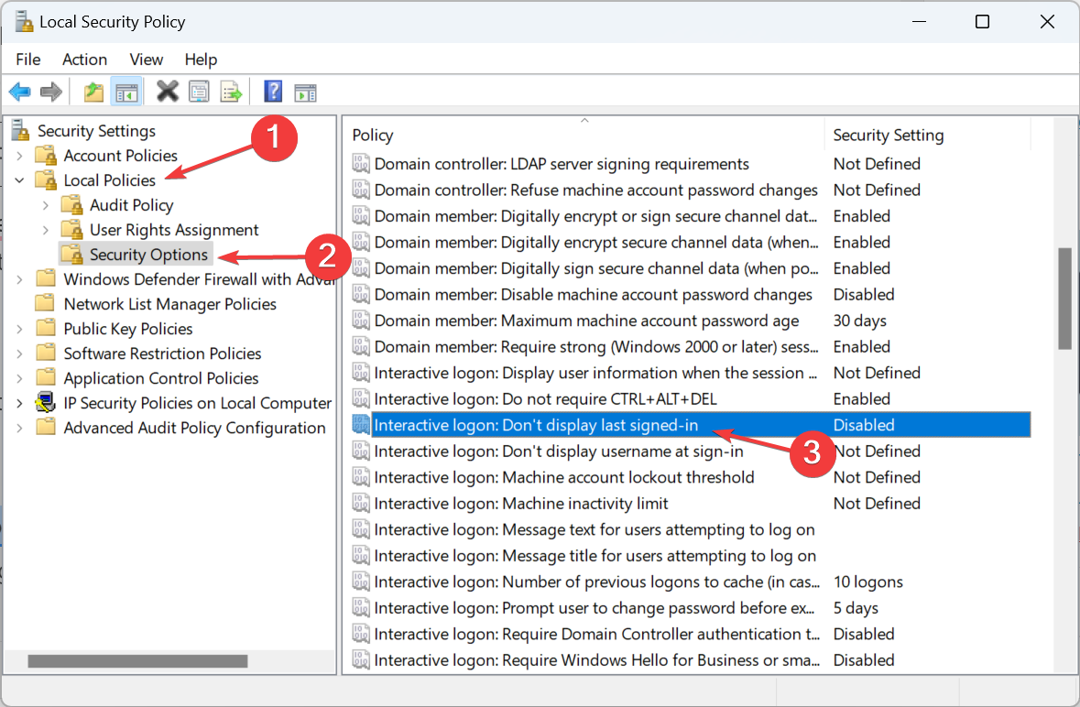This screenshot has height=707, width=1080.
Task: Toggle the Show/Hide Console Tree icon
Action: click(126, 92)
